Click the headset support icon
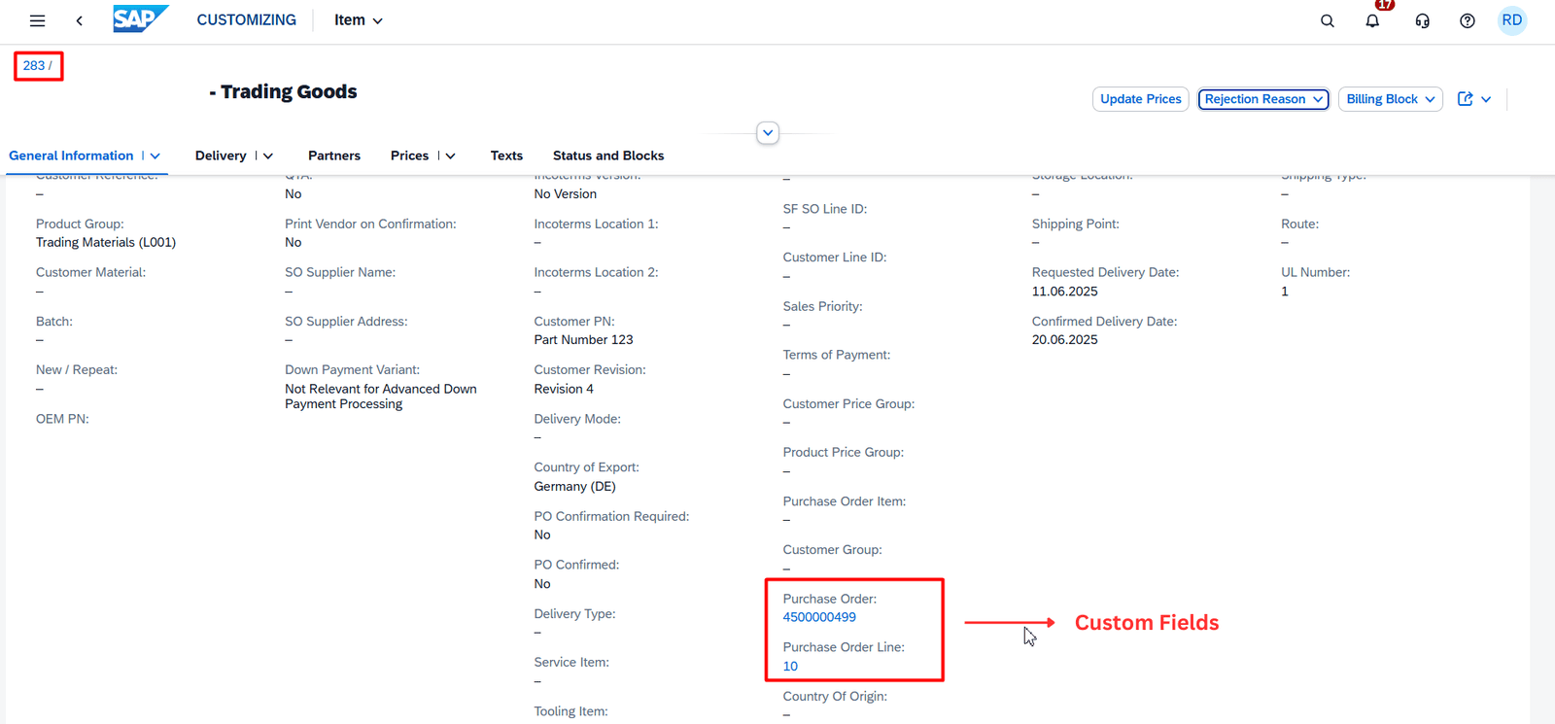Image resolution: width=1555 pixels, height=724 pixels. click(x=1422, y=21)
